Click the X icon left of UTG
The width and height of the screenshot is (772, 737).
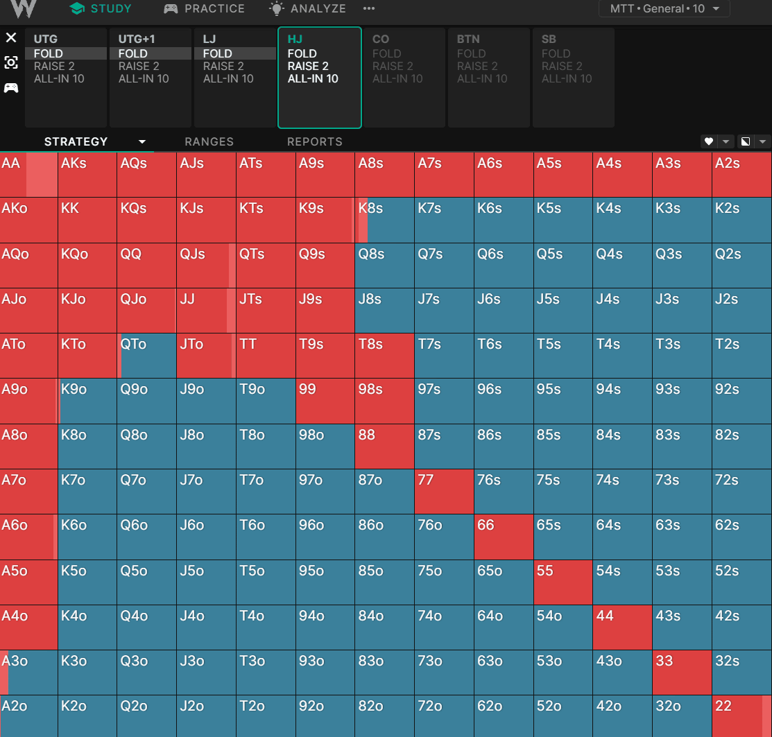tap(11, 37)
